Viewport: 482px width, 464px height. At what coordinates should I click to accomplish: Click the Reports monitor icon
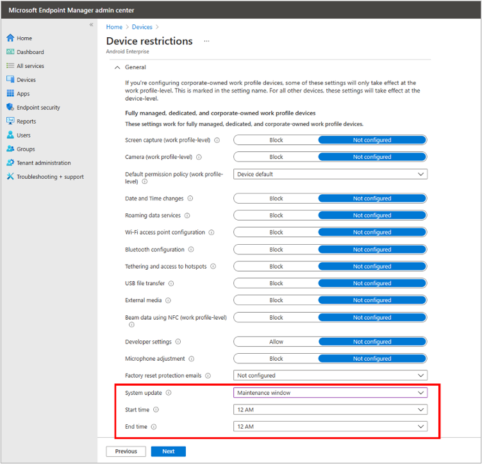click(x=10, y=120)
